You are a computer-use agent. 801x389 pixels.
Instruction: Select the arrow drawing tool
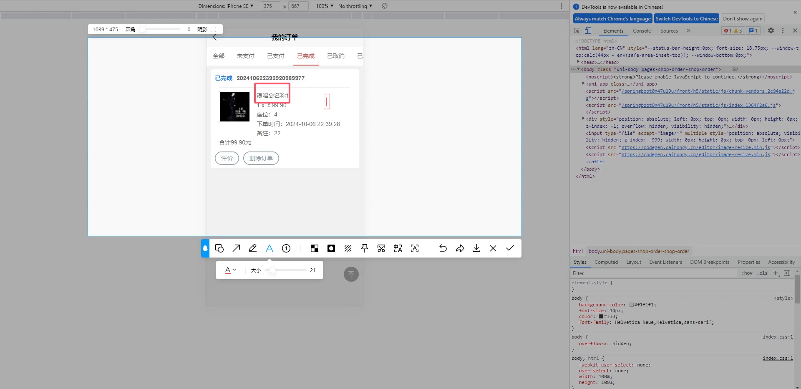(x=236, y=248)
